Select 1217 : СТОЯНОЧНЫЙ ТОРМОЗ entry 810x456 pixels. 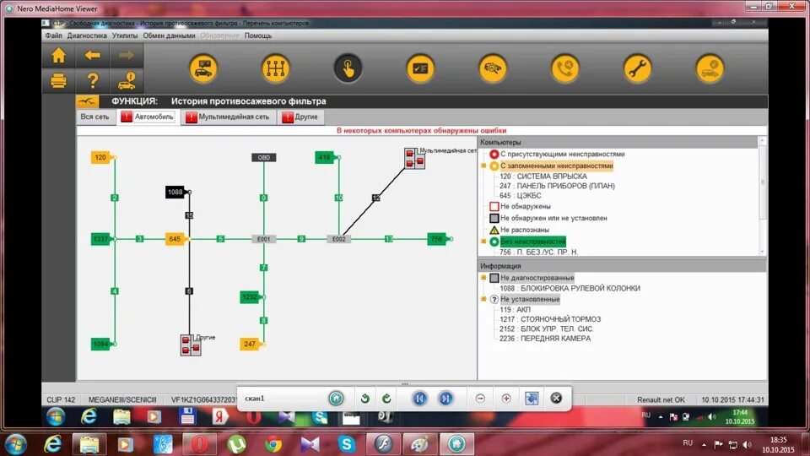(x=549, y=319)
